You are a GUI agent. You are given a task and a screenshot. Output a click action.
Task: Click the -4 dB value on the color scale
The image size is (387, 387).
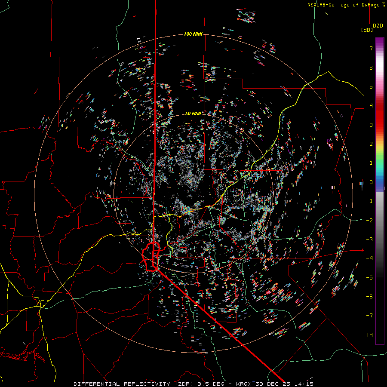pos(369,258)
